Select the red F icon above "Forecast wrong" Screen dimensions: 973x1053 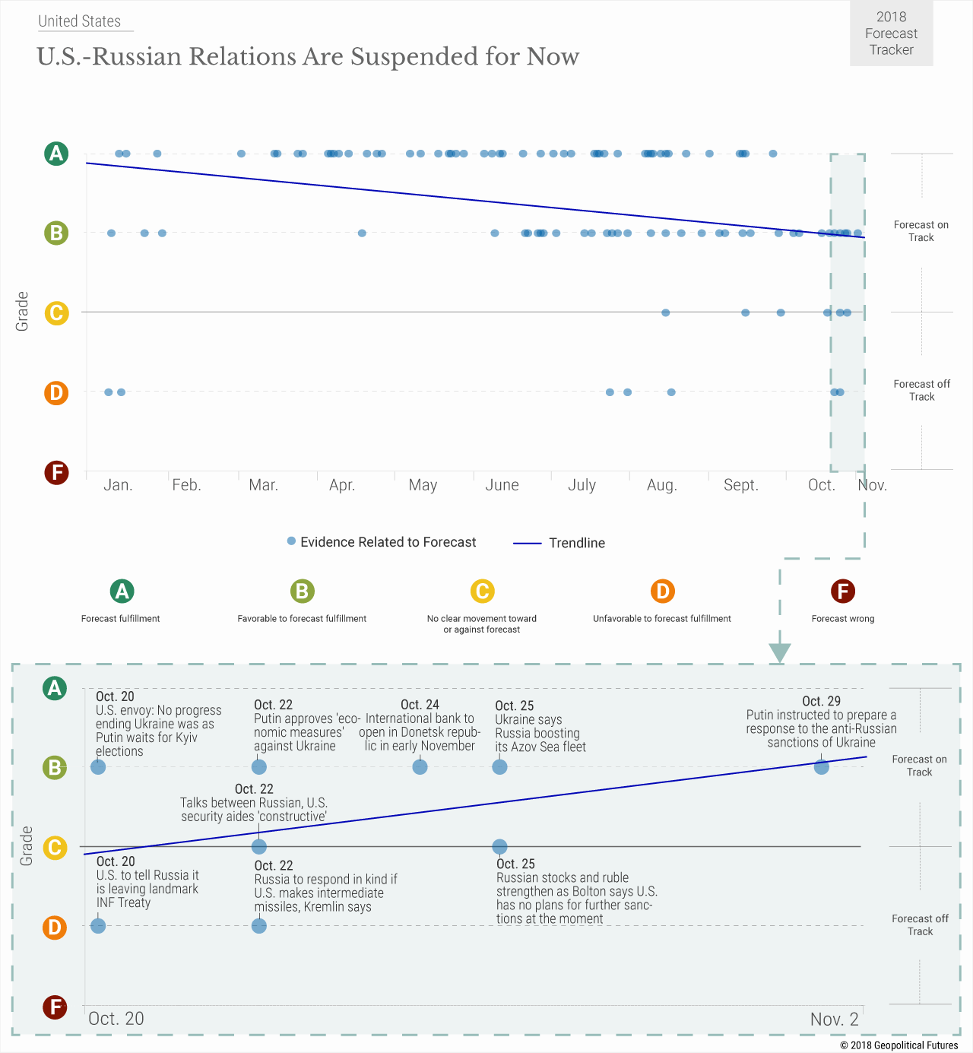pyautogui.click(x=842, y=591)
